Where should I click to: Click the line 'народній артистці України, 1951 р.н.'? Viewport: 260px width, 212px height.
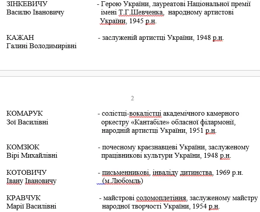pyautogui.click(x=159, y=131)
